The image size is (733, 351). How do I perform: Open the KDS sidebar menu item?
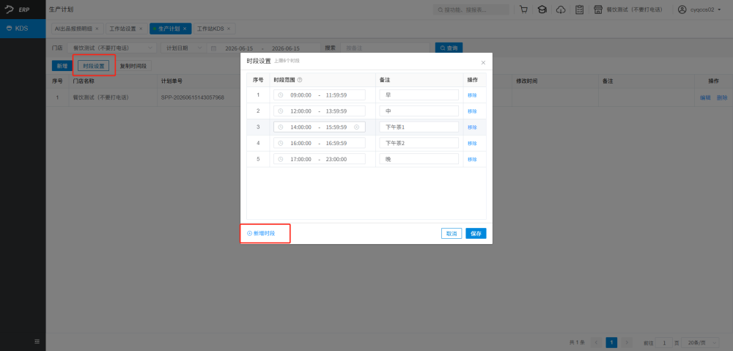coord(23,29)
